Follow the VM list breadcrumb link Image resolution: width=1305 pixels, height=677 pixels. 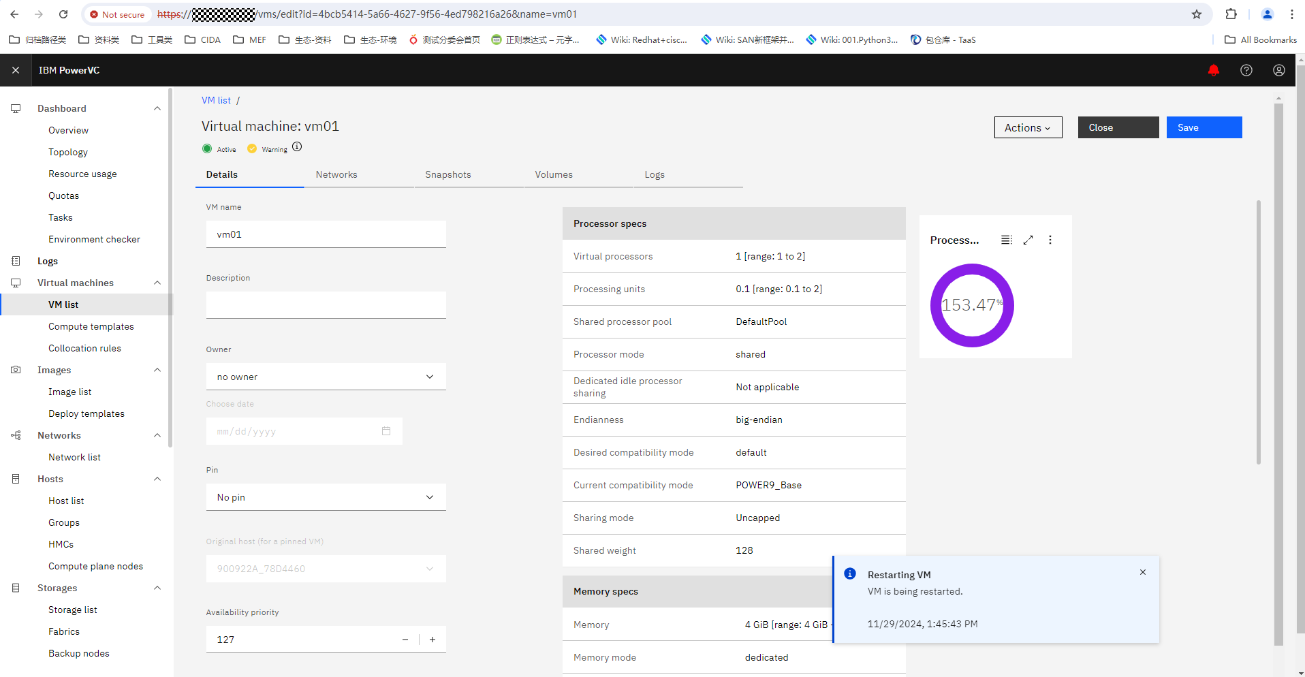(216, 100)
